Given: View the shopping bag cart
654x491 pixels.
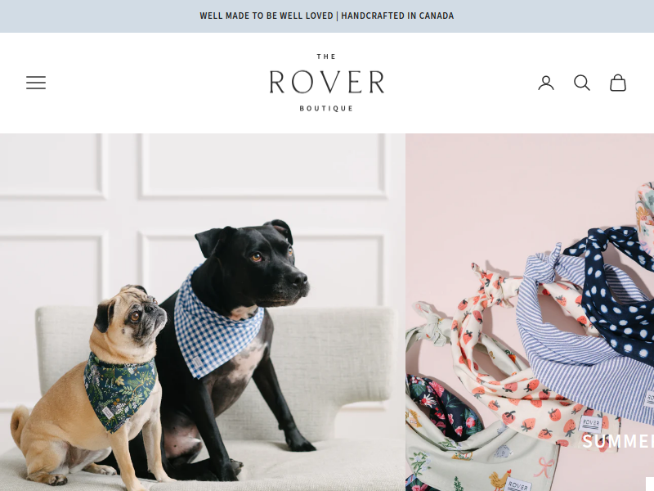Looking at the screenshot, I should point(618,83).
